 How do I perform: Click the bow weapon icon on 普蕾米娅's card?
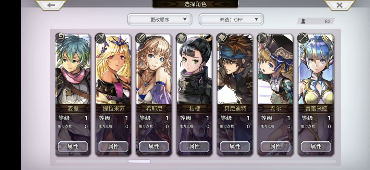pos(303,38)
